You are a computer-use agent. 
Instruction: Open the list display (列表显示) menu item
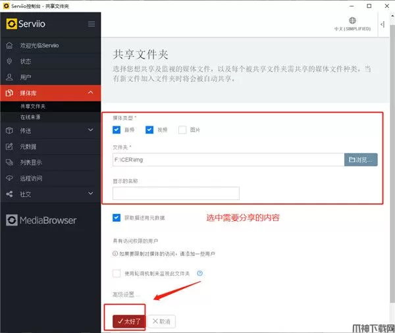[51, 162]
